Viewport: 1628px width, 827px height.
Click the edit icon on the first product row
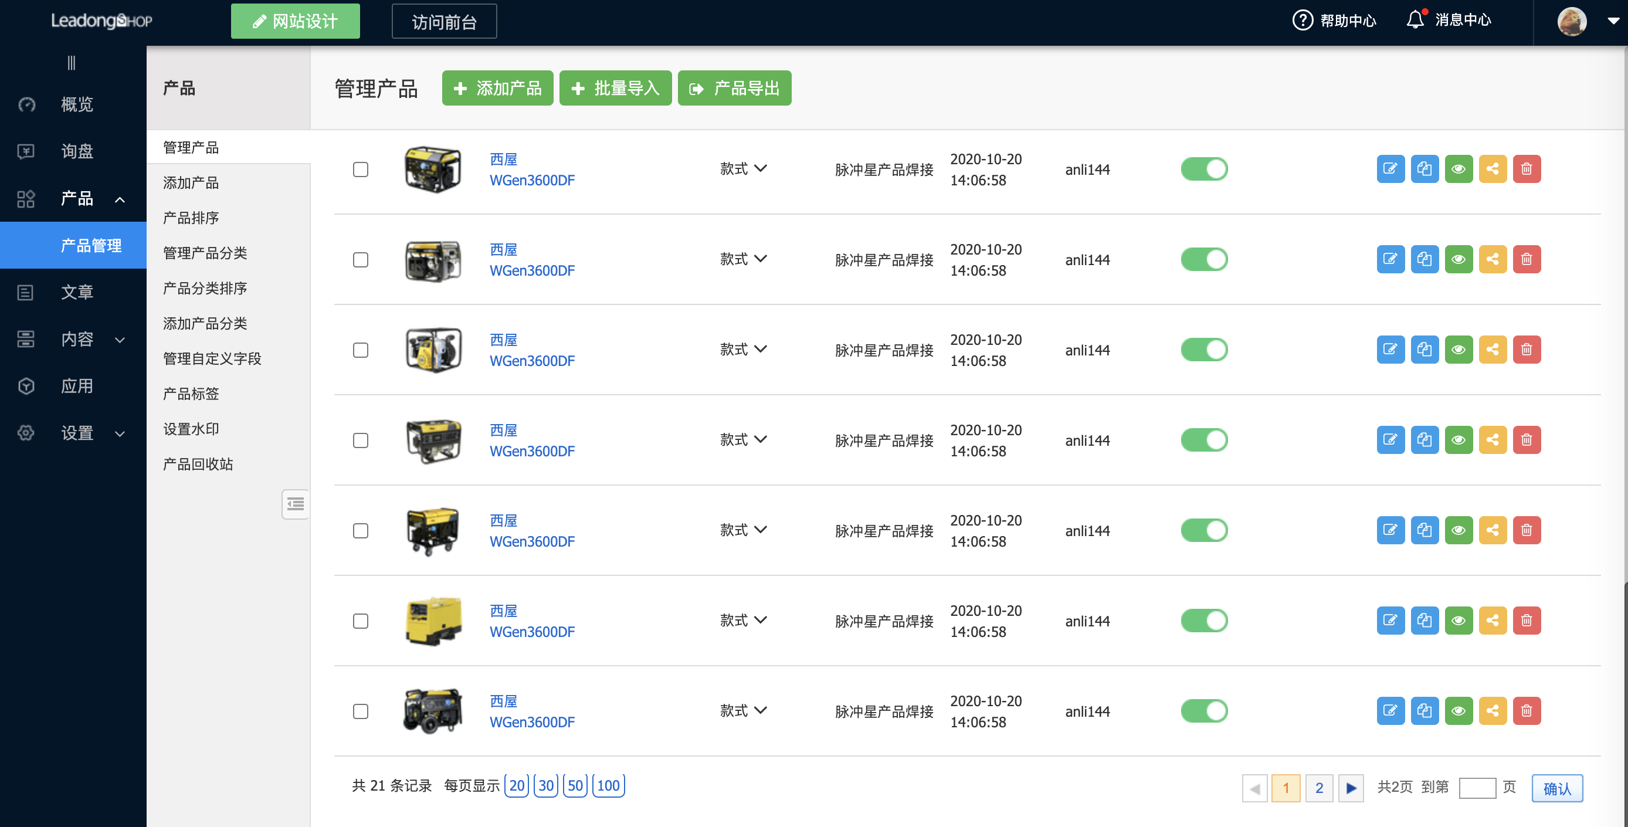[1390, 169]
